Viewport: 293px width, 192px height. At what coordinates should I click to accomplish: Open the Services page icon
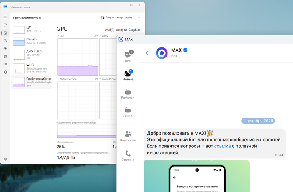coord(5,72)
